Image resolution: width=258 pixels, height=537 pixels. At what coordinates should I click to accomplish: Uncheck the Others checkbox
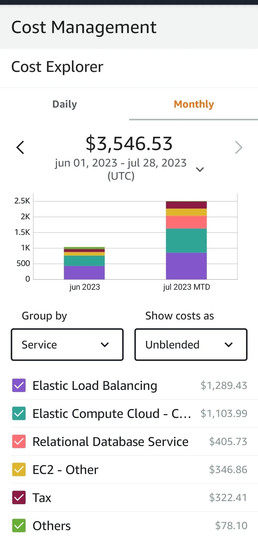point(19,526)
